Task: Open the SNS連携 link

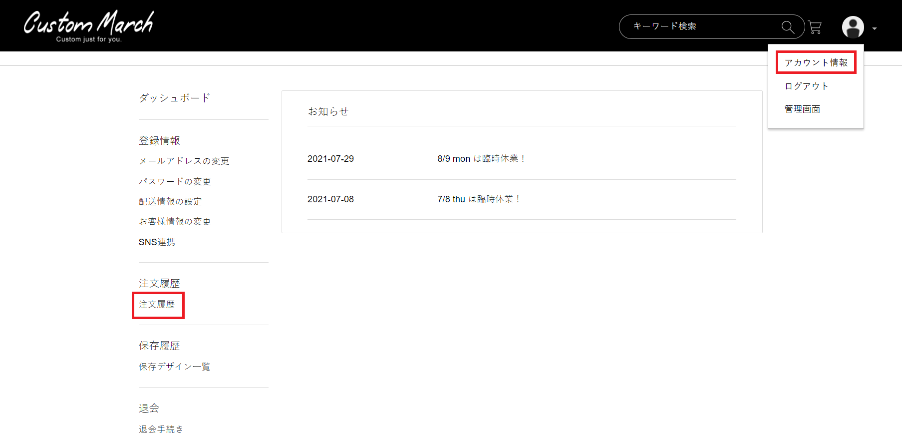Action: click(x=157, y=242)
